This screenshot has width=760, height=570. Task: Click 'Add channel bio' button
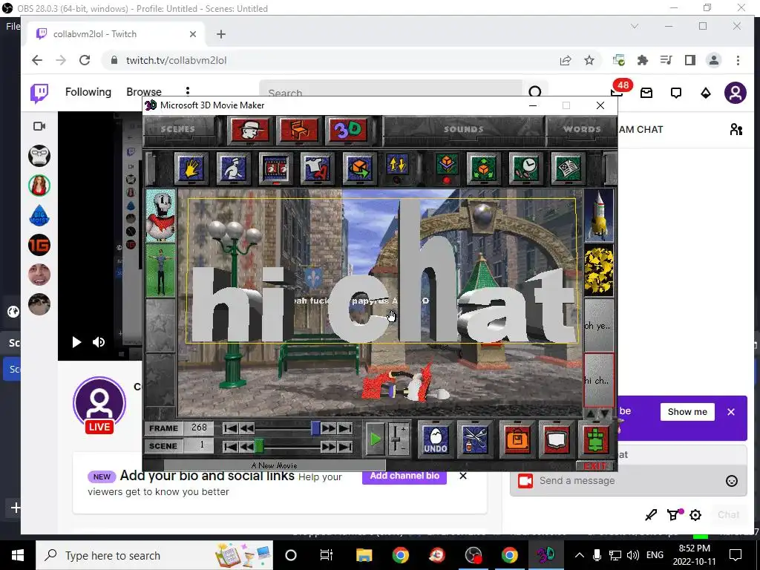tap(404, 476)
